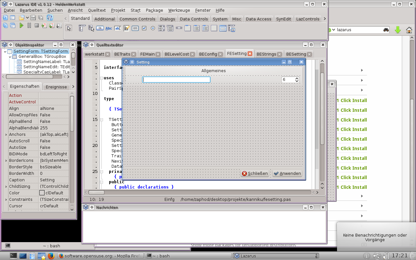Open the Projekt menu
The image size is (416, 260).
[118, 10]
